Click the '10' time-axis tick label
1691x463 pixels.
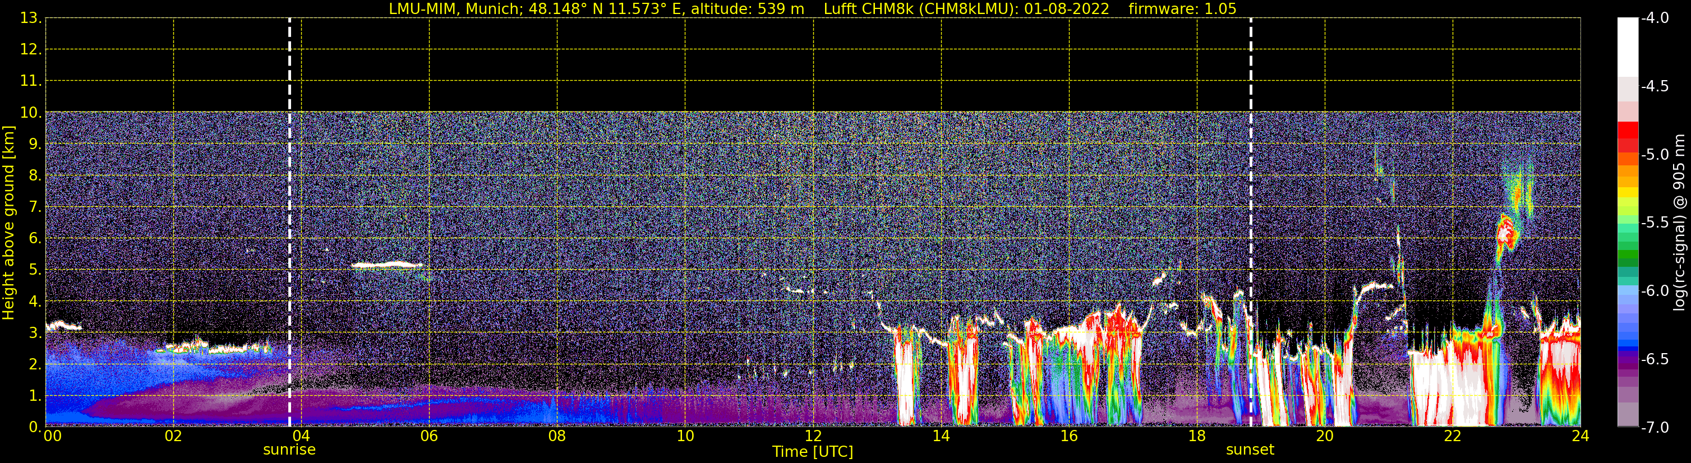[x=685, y=436]
